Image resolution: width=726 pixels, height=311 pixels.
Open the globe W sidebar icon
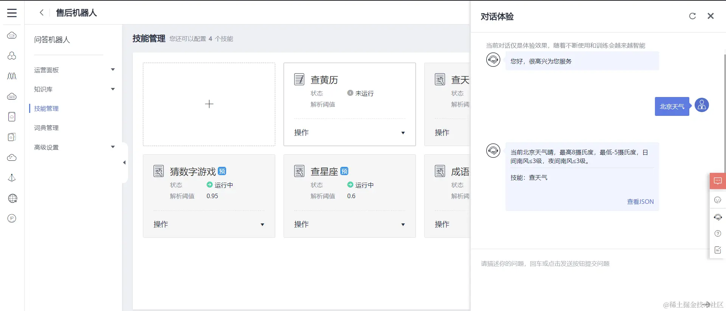[12, 198]
